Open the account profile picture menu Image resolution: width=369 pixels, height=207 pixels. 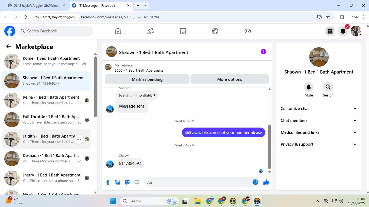[x=356, y=31]
